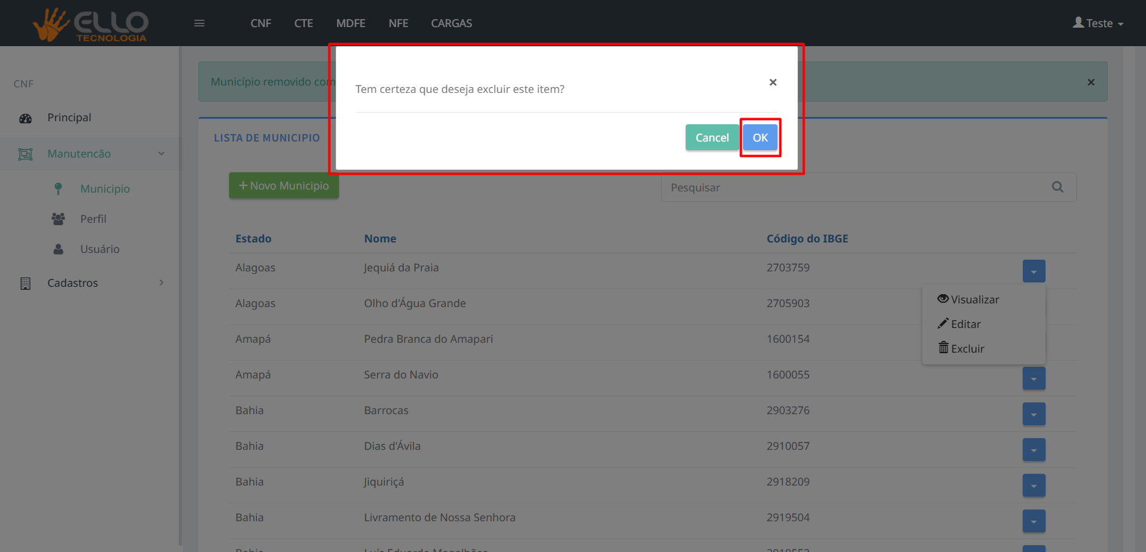
Task: Open the CTE menu in the navbar
Action: (x=303, y=23)
